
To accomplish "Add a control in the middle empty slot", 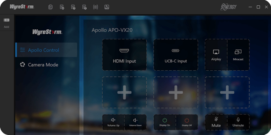I will (176, 92).
